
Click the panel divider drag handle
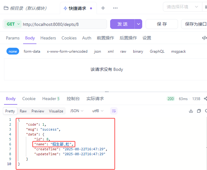(x=107, y=91)
